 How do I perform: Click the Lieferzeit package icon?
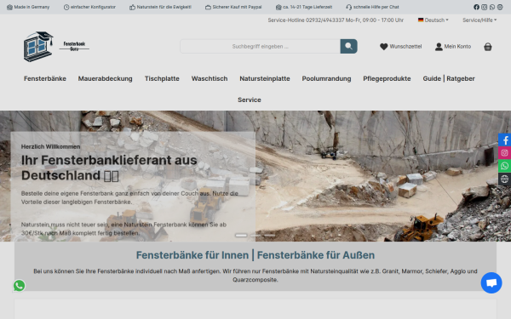click(278, 7)
